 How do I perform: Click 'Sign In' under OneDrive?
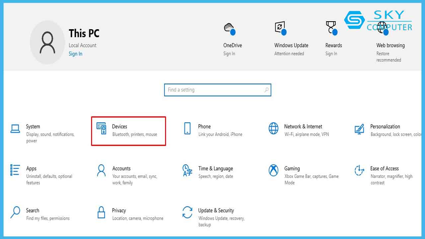pyautogui.click(x=229, y=54)
